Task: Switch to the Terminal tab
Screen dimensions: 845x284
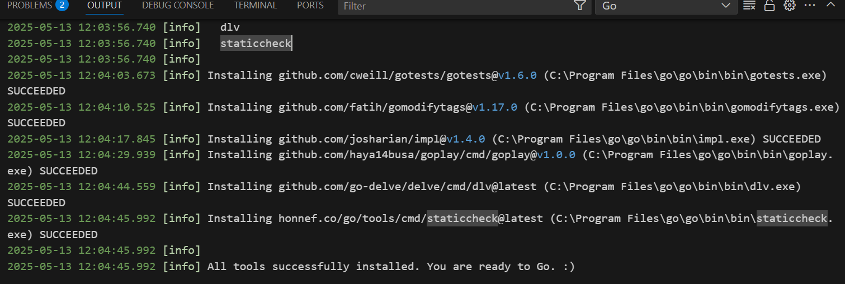Action: (256, 6)
